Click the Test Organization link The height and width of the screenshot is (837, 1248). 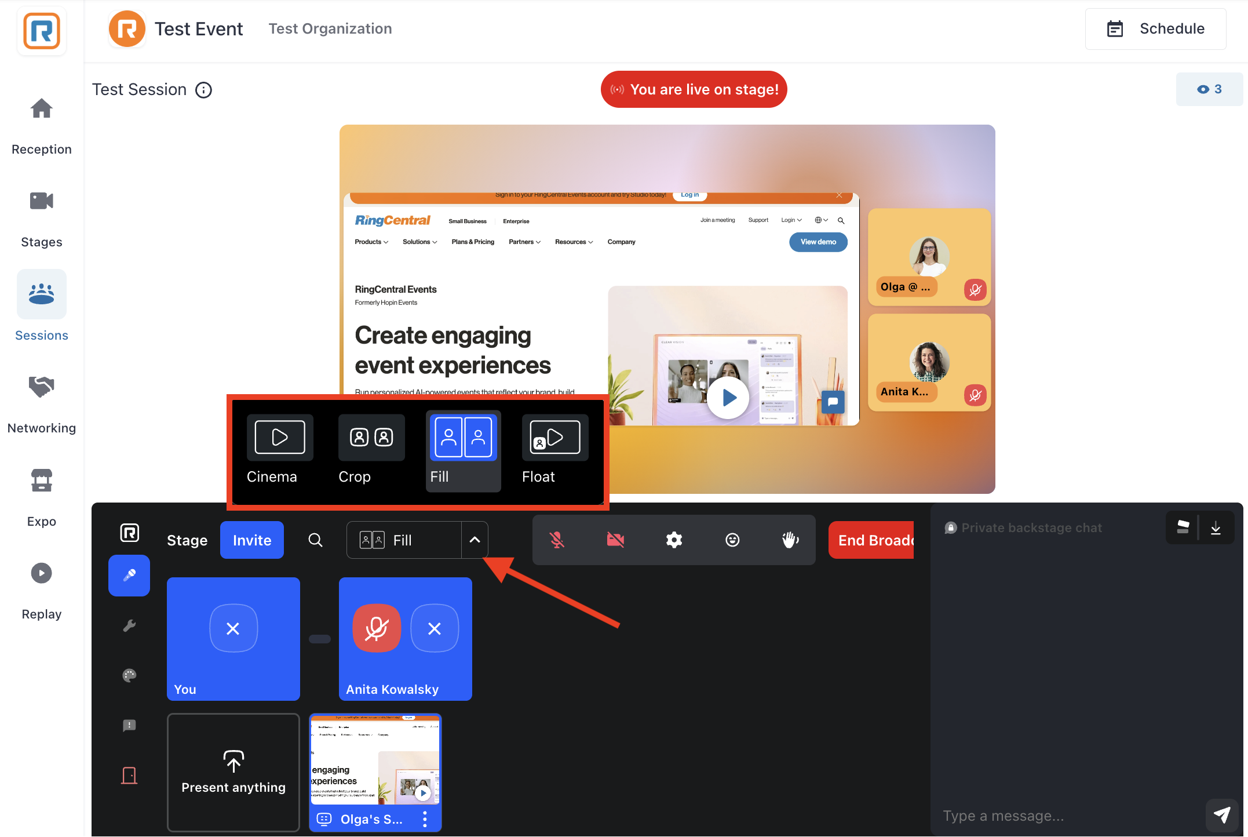point(330,28)
